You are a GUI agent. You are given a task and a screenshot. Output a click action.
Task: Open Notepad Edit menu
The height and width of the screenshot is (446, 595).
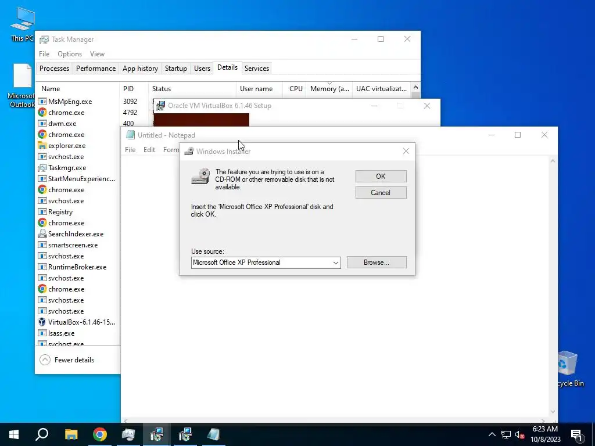point(149,150)
